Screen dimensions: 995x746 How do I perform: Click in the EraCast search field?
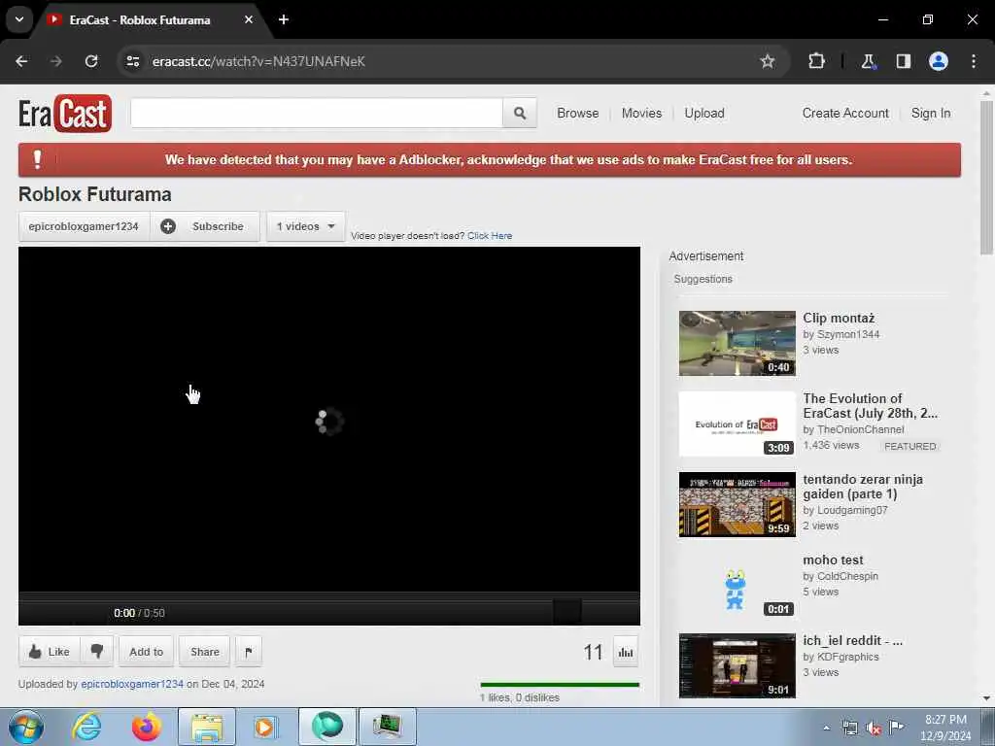click(317, 113)
